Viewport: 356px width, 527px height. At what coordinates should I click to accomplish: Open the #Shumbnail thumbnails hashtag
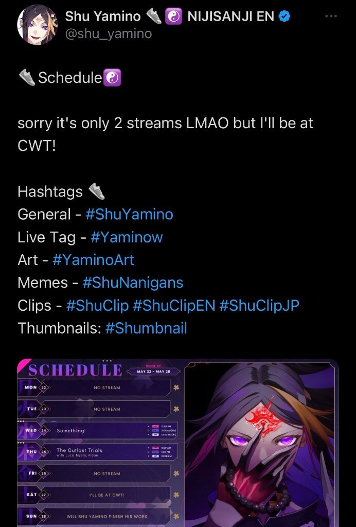point(146,328)
